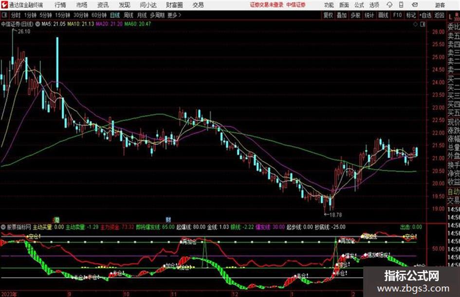460x297 pixels.
Task: Open the 资讯 menu
Action: pyautogui.click(x=103, y=5)
